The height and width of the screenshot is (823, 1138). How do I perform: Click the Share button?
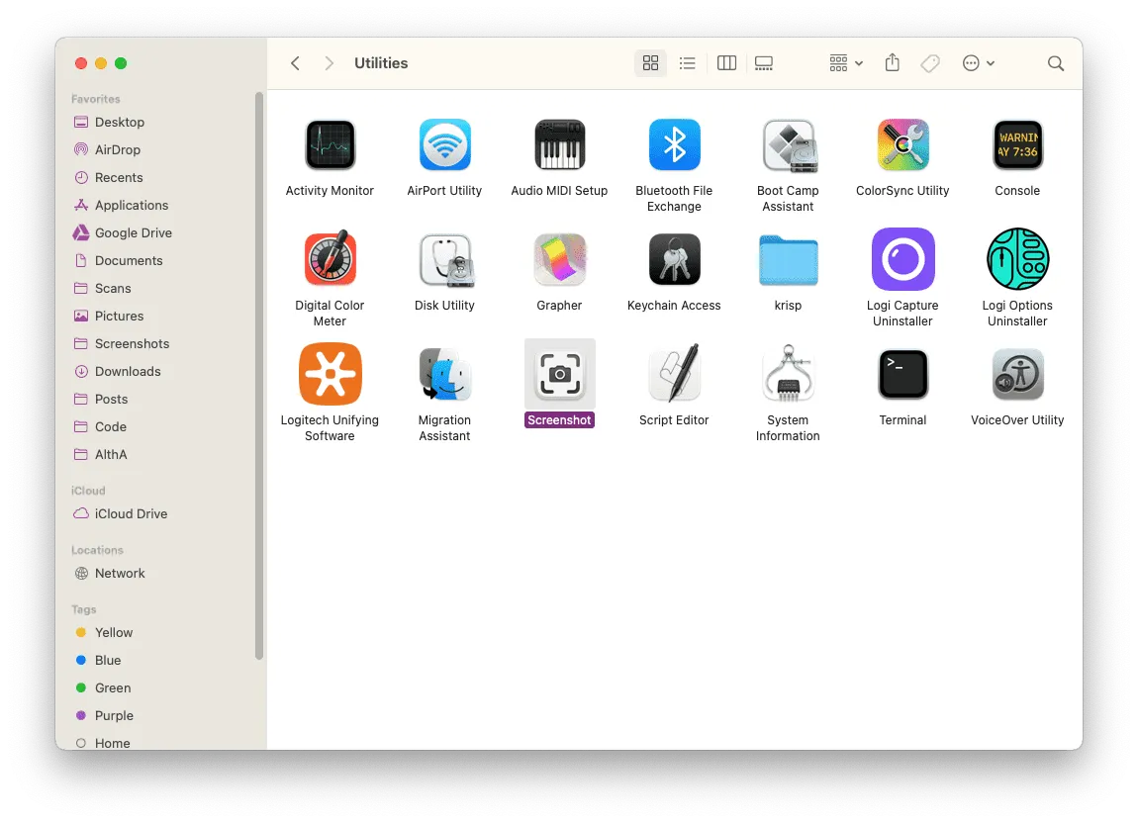892,62
